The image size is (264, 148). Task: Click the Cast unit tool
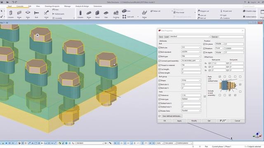(x=128, y=16)
